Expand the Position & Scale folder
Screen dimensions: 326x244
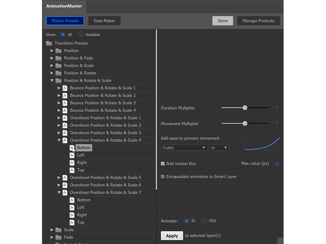(52, 65)
